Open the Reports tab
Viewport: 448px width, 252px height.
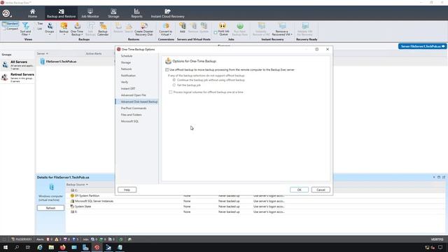click(136, 13)
